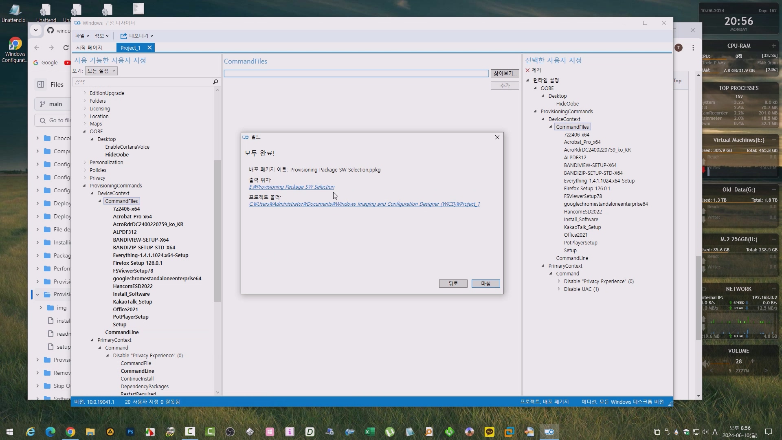Open the project folder path link
Viewport: 782px width, 440px height.
(x=364, y=204)
